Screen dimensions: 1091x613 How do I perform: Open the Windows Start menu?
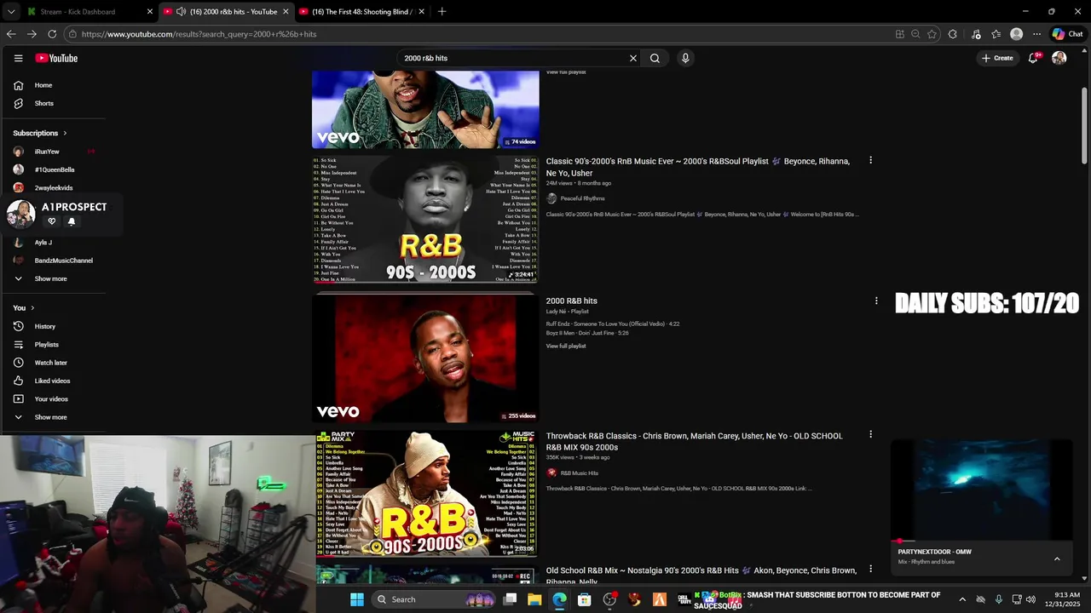[x=357, y=599]
